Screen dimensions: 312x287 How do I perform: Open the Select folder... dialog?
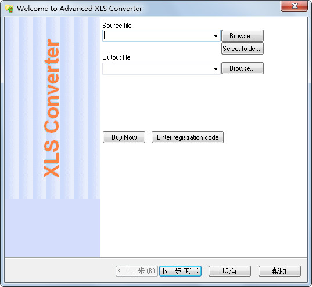point(242,49)
